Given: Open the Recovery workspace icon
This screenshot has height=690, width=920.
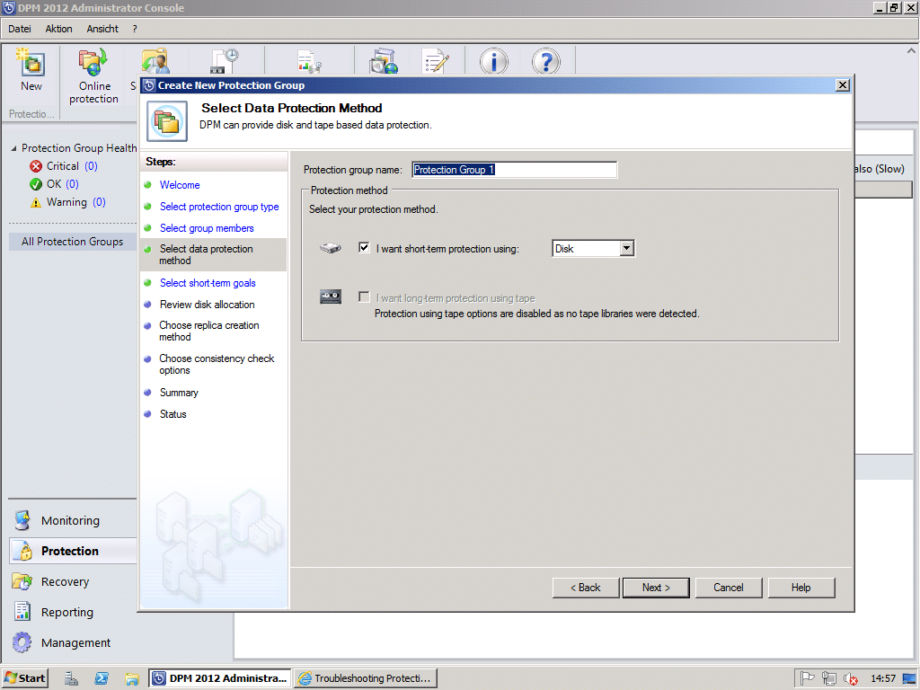Looking at the screenshot, I should [22, 581].
